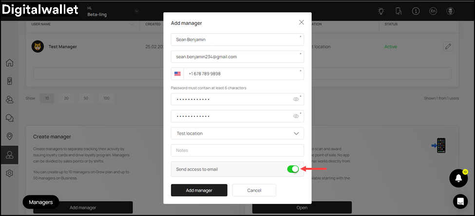Disable the Send access to email toggle

tap(293, 169)
